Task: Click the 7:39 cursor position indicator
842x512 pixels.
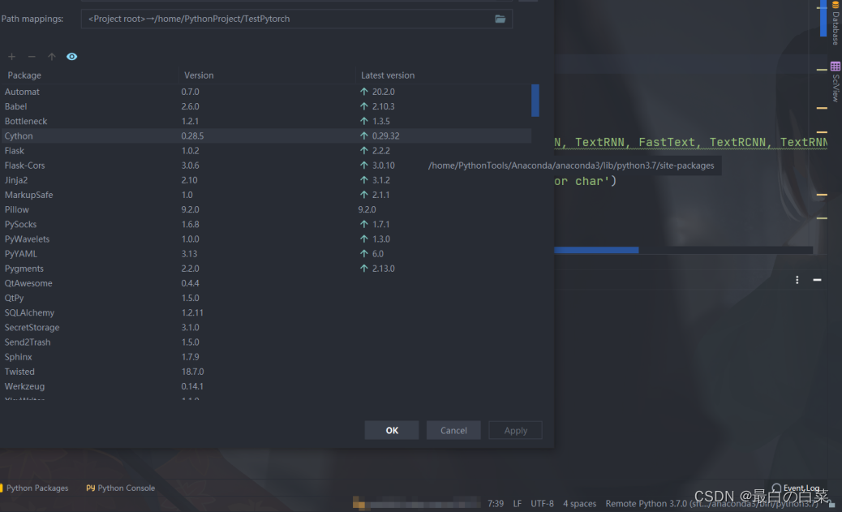Action: pos(496,503)
